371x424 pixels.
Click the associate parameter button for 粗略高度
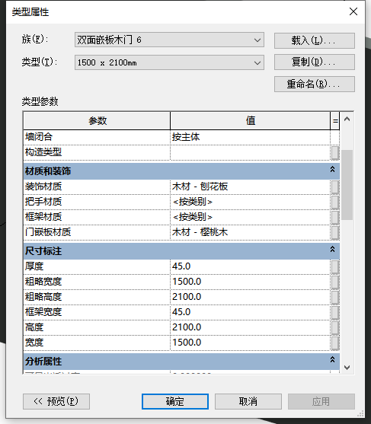[x=335, y=297]
